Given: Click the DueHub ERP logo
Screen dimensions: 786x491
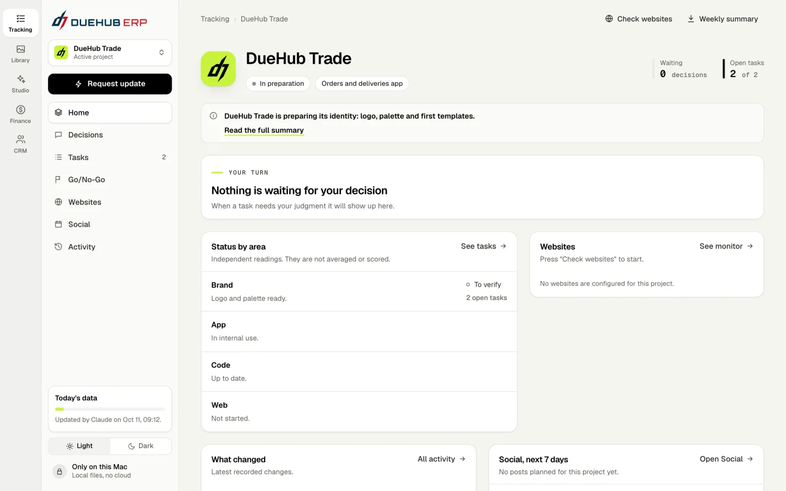Looking at the screenshot, I should click(x=100, y=21).
